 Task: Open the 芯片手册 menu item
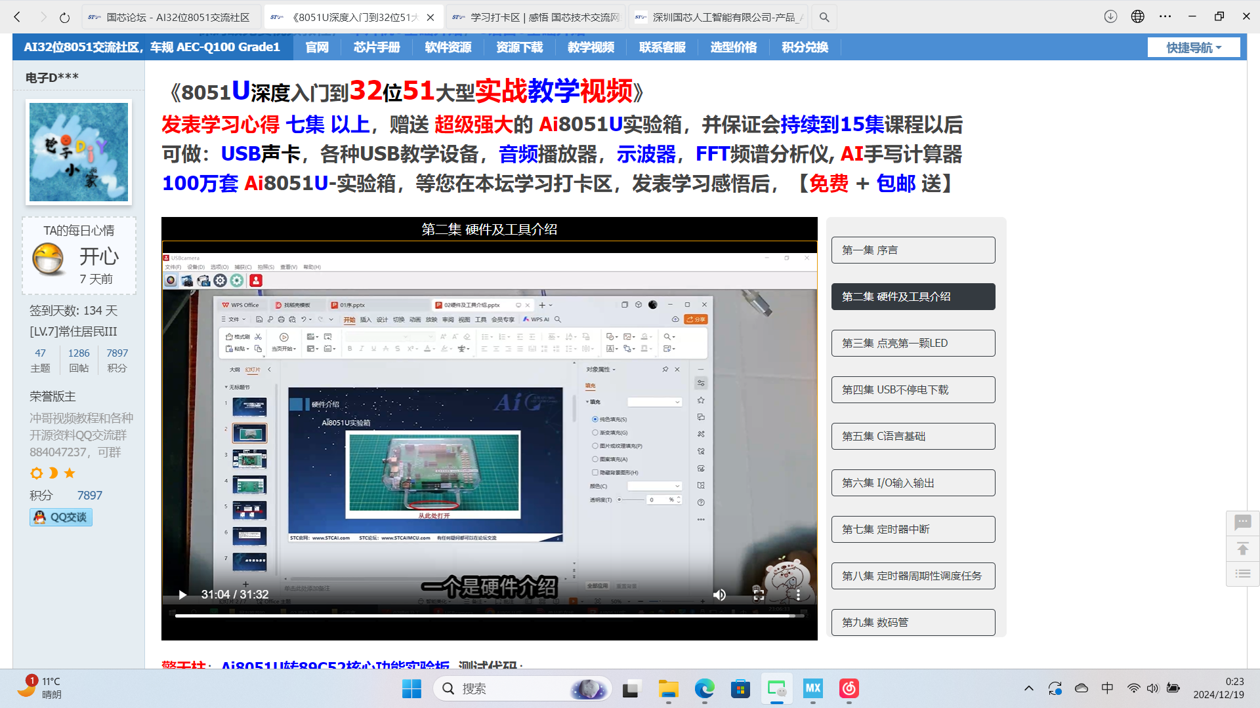tap(377, 47)
